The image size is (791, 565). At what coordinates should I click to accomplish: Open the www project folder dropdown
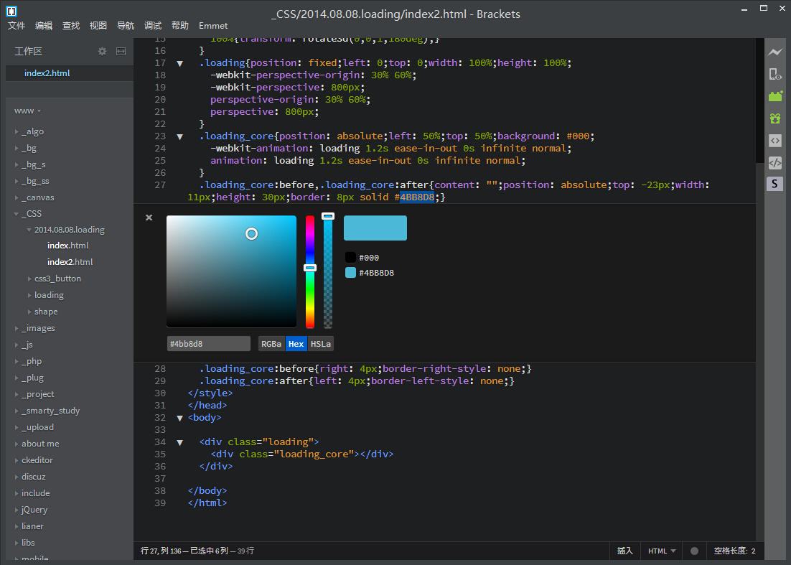pos(27,111)
